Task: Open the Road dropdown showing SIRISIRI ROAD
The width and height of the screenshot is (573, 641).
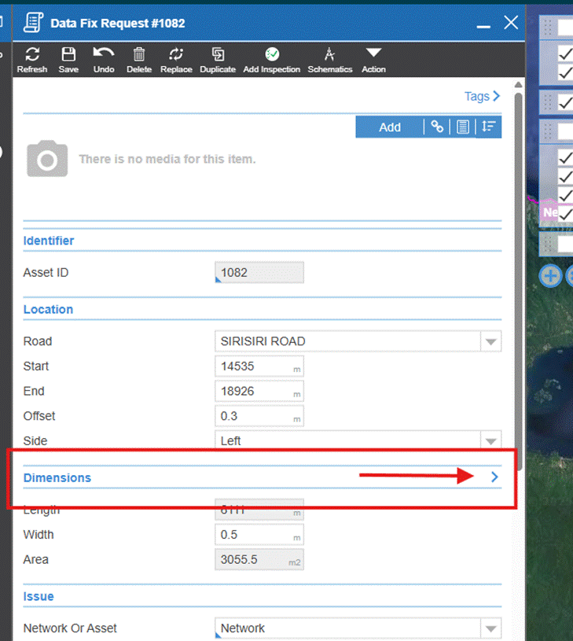Action: click(x=358, y=341)
